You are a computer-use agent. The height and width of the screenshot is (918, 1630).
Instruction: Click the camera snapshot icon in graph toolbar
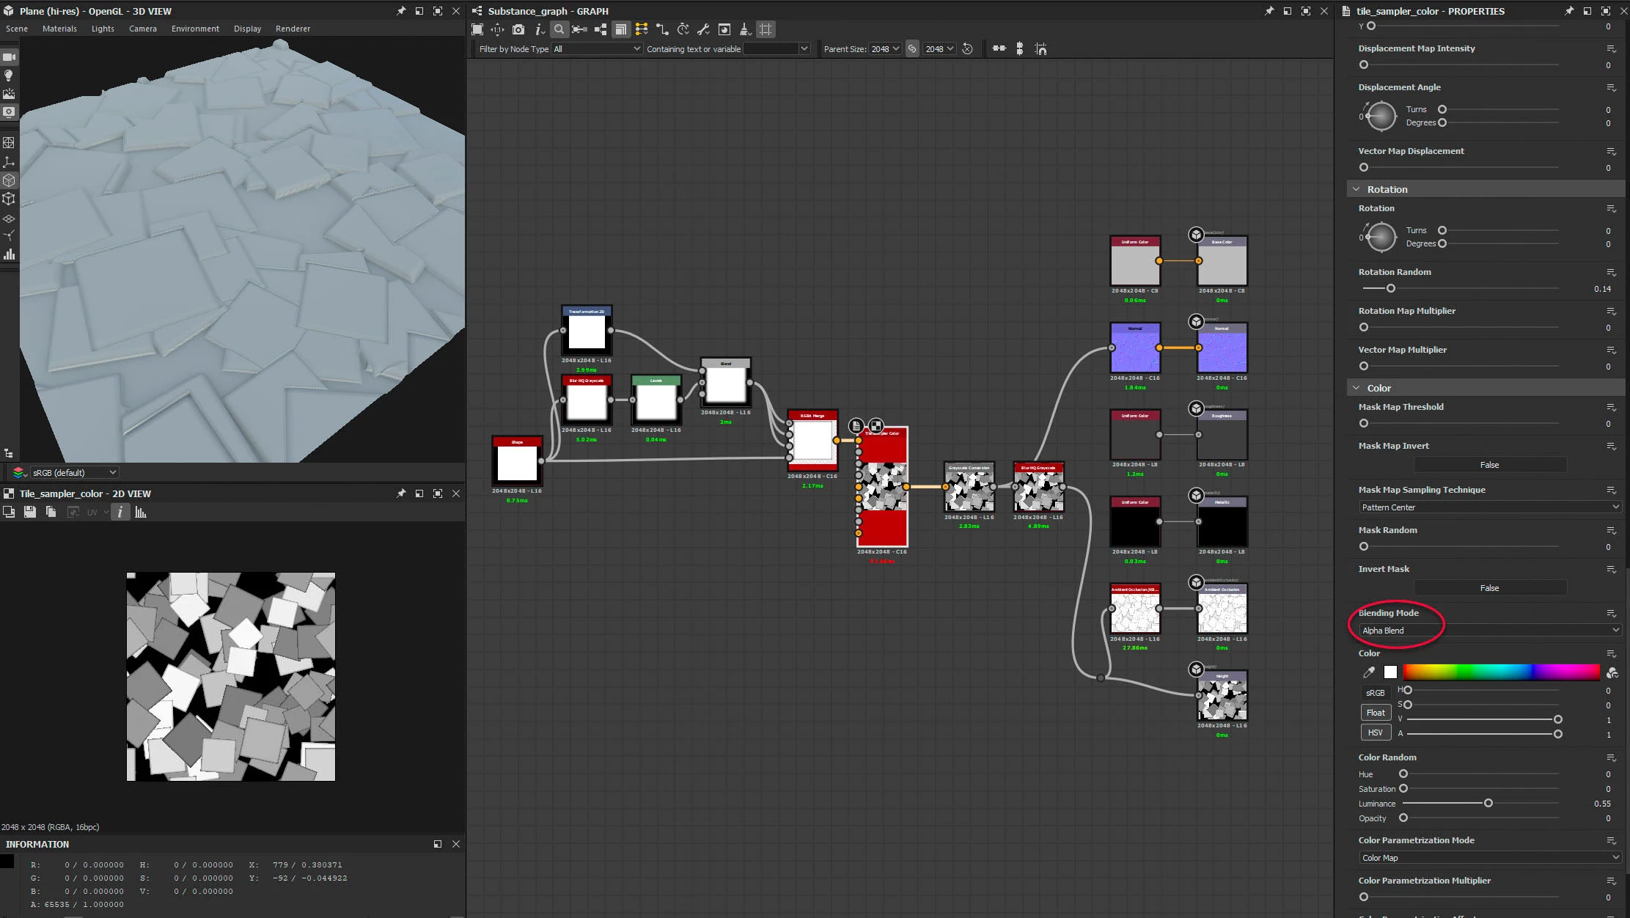[x=518, y=29]
